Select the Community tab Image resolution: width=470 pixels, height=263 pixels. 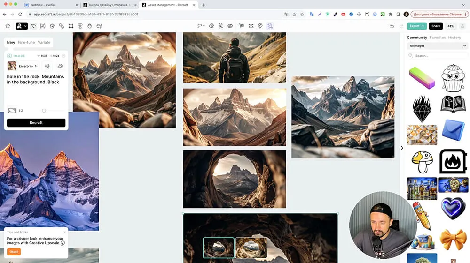coord(416,38)
